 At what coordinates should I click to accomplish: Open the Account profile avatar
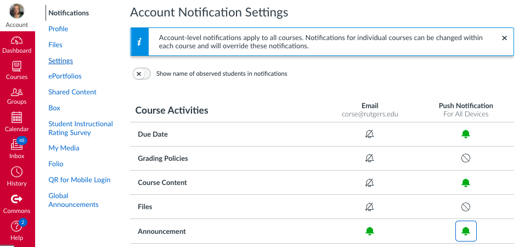[17, 11]
